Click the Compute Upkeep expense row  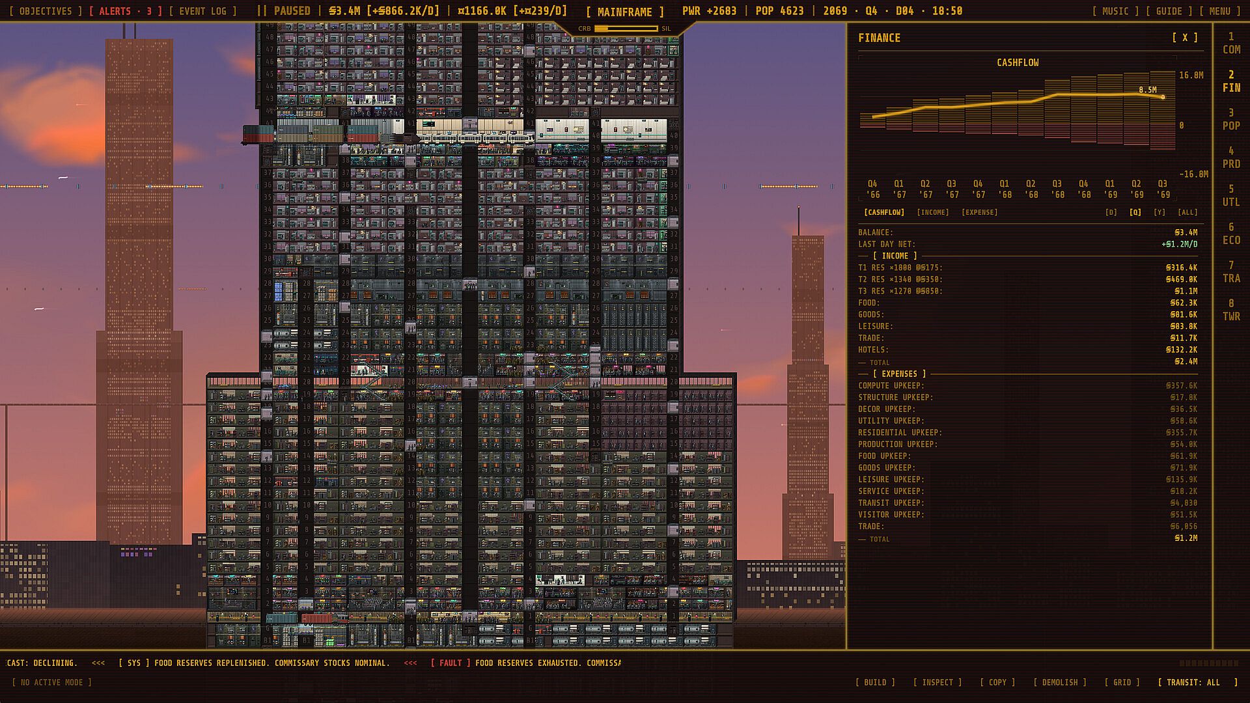pyautogui.click(x=1027, y=385)
